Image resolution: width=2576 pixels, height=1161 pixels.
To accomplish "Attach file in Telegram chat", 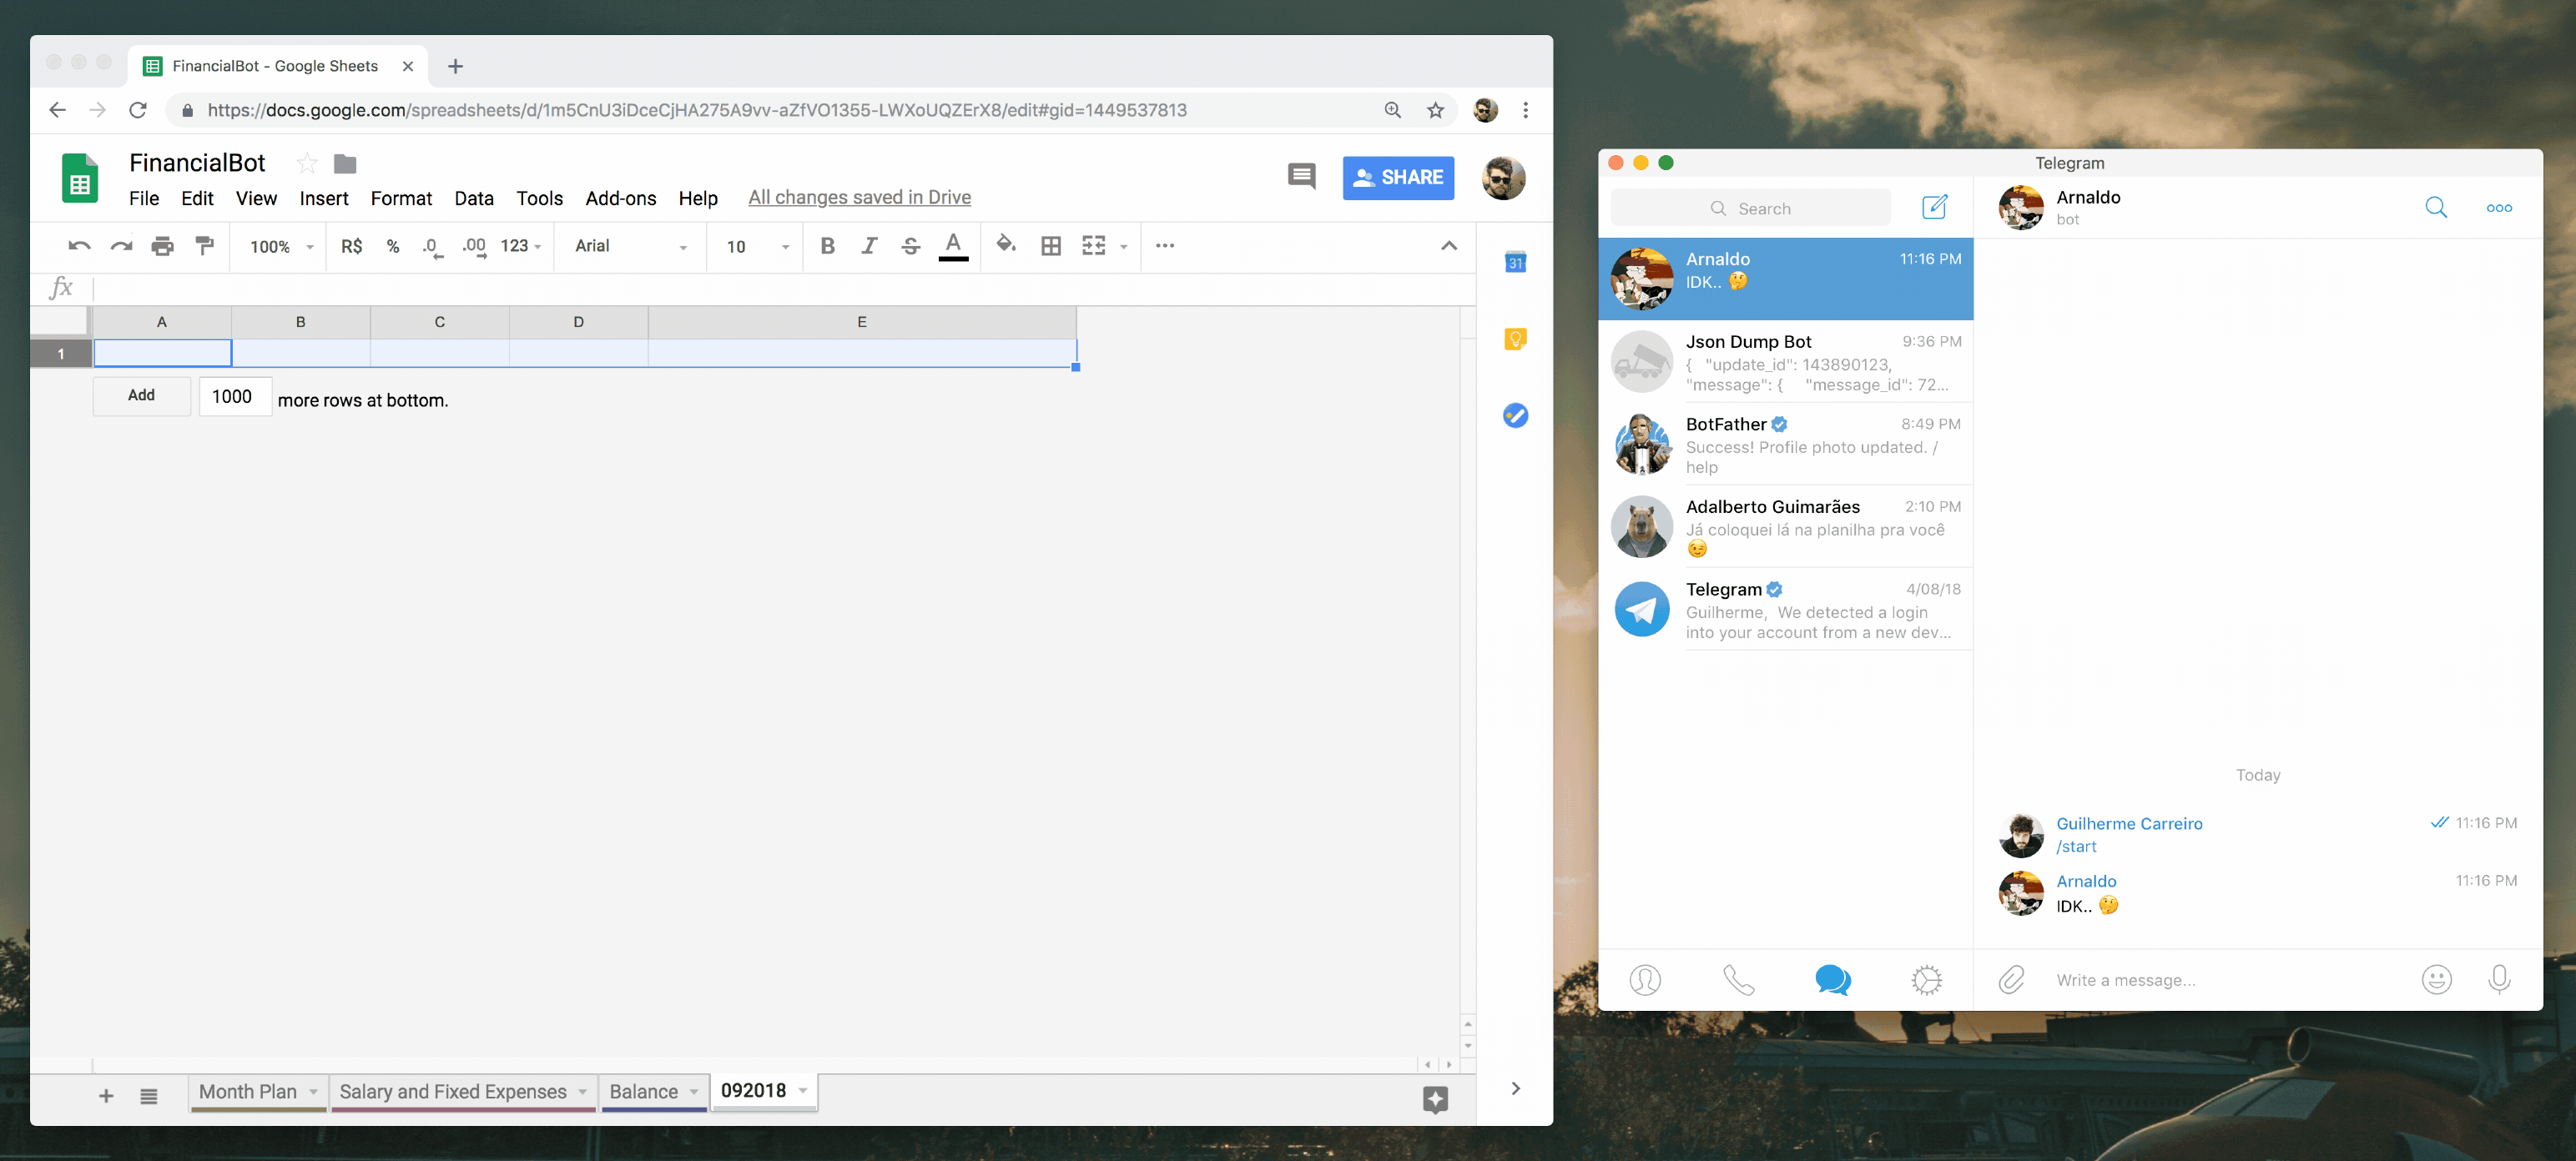I will tap(2011, 979).
